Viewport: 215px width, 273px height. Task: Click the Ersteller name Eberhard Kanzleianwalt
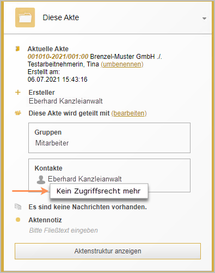(x=66, y=101)
